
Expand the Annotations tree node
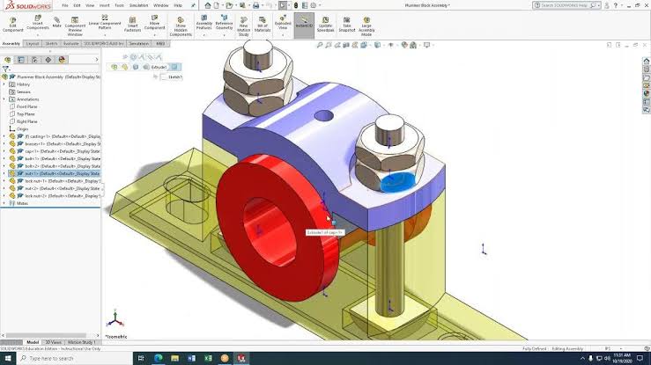(4, 99)
